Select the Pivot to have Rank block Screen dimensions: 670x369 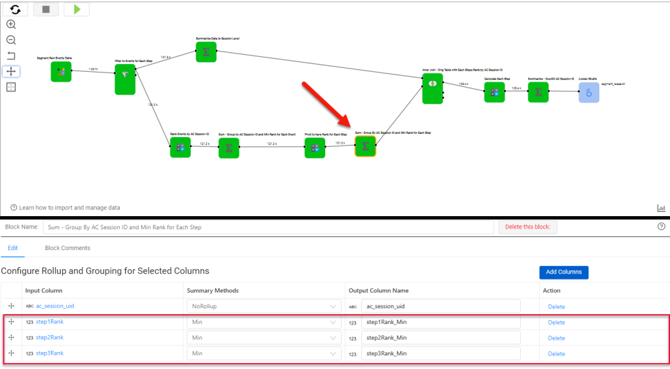(x=315, y=148)
